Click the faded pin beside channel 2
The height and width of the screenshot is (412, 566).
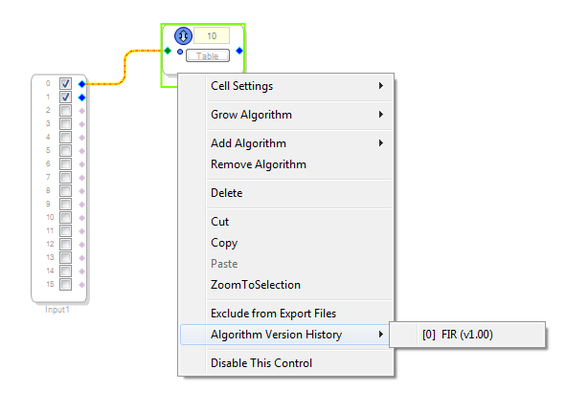(x=82, y=111)
